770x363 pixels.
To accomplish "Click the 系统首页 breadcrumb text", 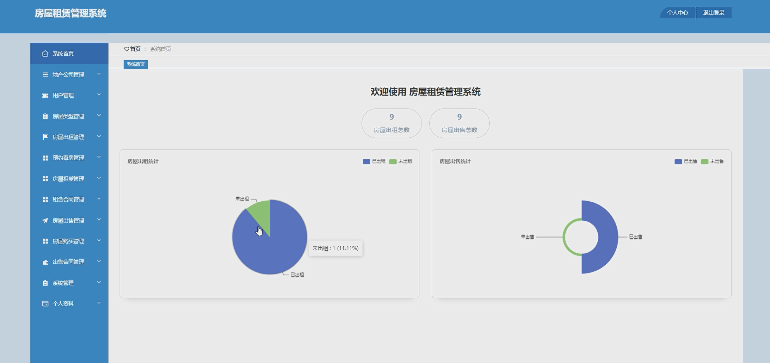I will tap(161, 49).
